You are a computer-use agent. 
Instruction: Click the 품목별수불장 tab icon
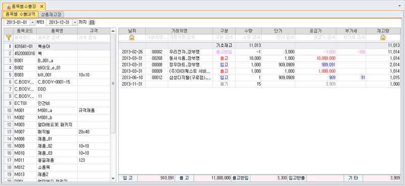8,6
